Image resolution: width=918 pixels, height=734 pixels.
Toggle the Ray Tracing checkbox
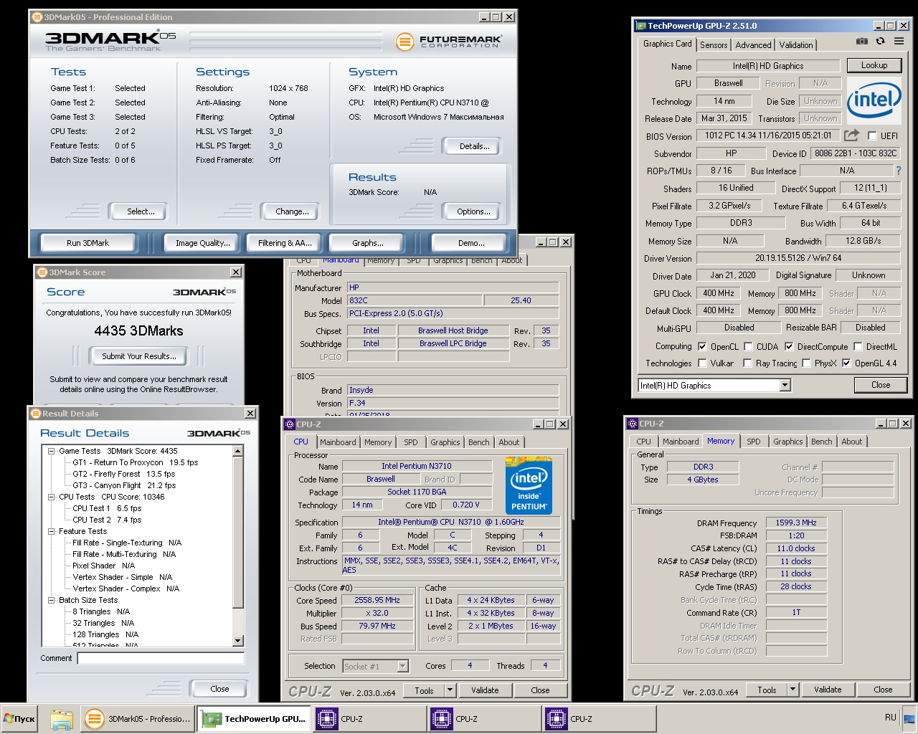tap(747, 363)
